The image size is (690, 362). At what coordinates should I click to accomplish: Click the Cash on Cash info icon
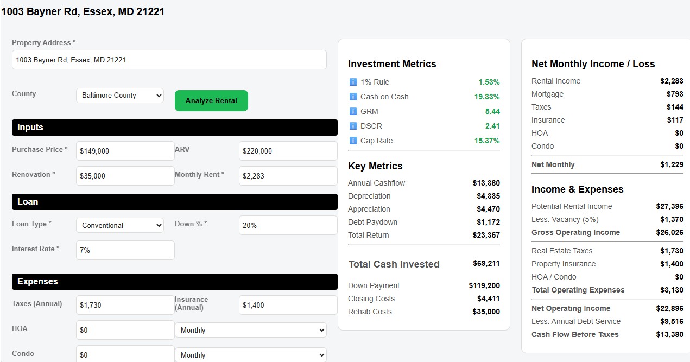353,97
